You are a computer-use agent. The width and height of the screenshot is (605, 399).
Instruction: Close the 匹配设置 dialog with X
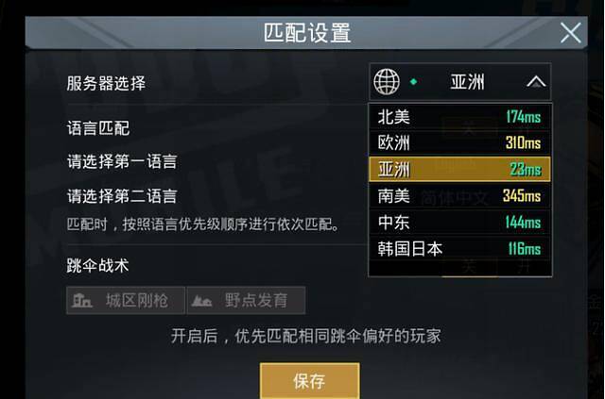(x=571, y=33)
